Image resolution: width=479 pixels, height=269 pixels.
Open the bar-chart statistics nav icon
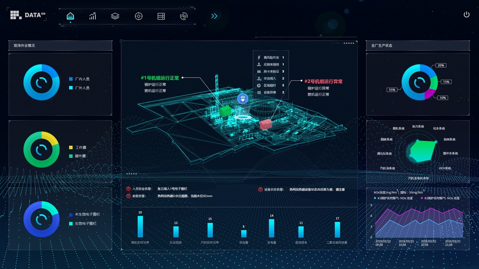[92, 16]
